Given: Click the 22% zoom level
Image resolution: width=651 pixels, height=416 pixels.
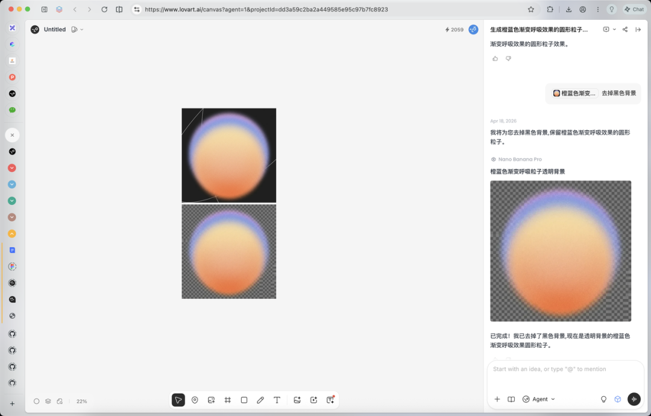Looking at the screenshot, I should click(x=82, y=401).
